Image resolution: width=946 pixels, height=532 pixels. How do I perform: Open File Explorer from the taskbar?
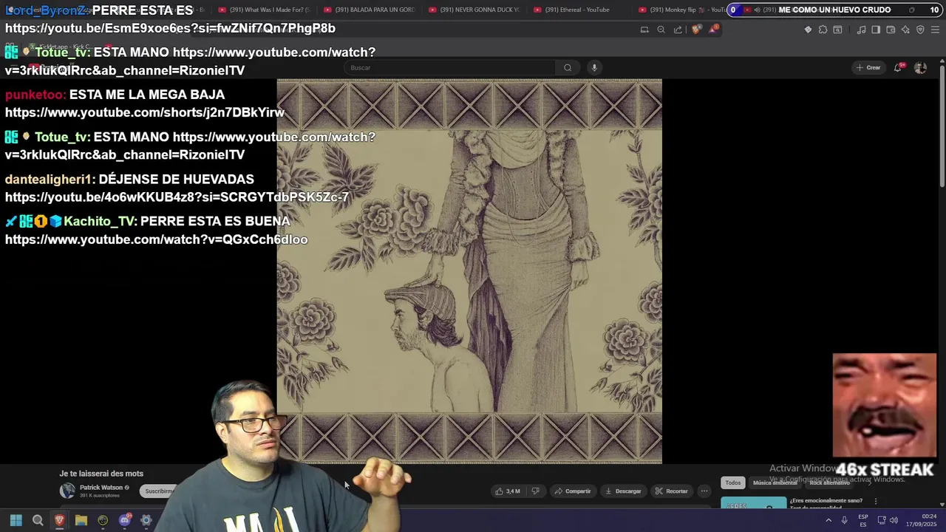(81, 521)
